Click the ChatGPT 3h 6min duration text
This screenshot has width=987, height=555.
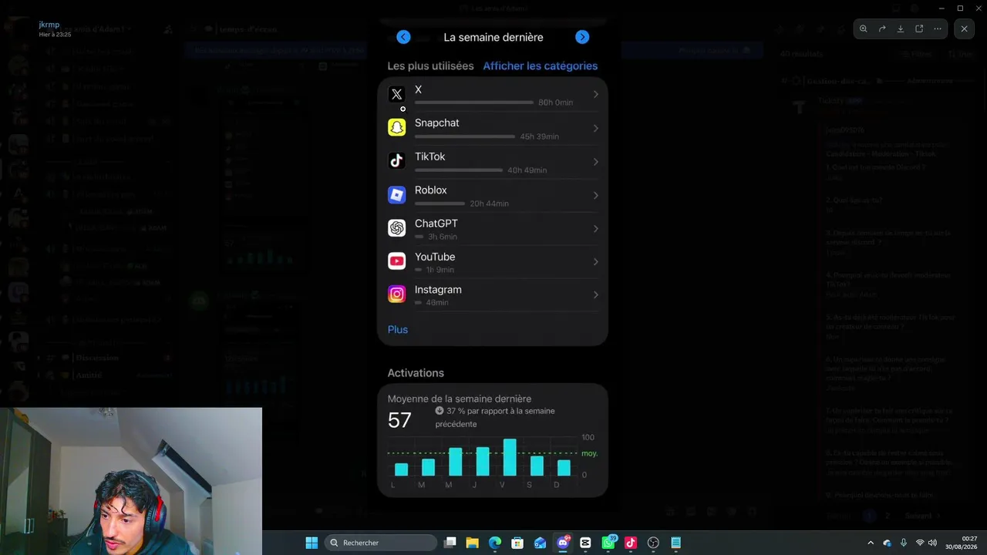pos(443,237)
